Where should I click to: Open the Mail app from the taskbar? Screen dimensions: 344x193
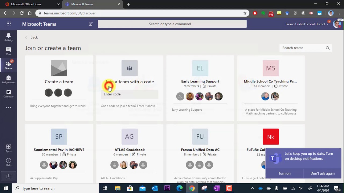(x=142, y=188)
